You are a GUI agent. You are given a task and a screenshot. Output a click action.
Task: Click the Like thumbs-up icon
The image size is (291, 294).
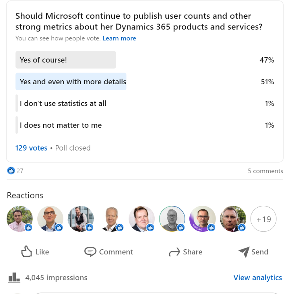[26, 252]
